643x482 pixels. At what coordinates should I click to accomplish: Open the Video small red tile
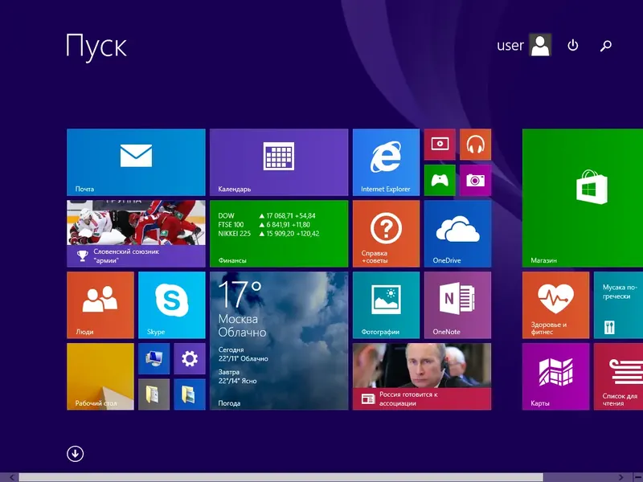pyautogui.click(x=440, y=145)
